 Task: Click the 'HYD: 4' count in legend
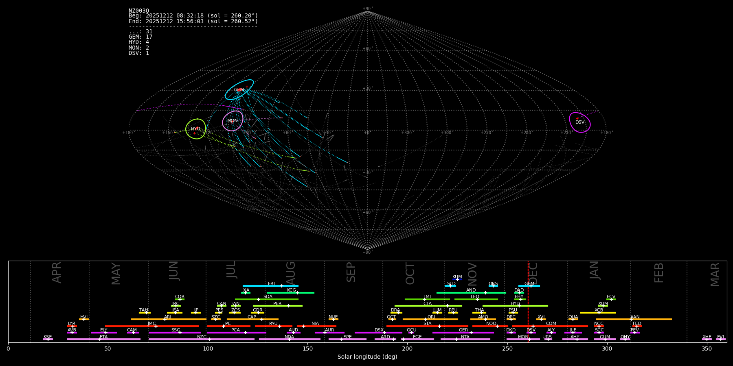click(x=139, y=42)
